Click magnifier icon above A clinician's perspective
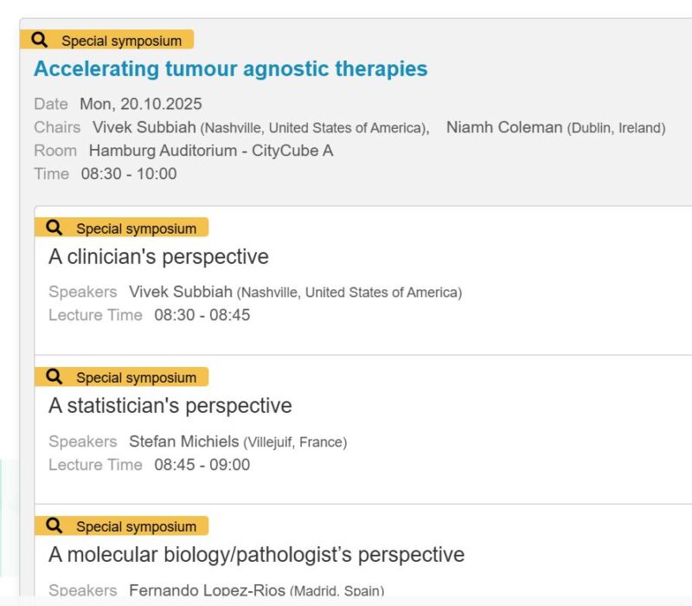692x606 pixels. pos(54,228)
